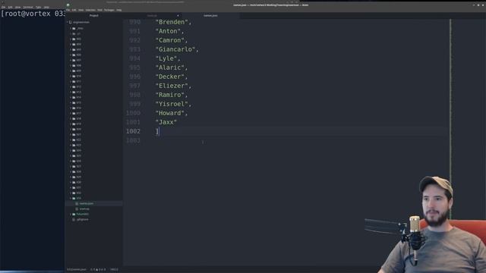Screen dimensions: 486x273
Task: Collapse the expanded folder containing names.json
Action: point(71,198)
